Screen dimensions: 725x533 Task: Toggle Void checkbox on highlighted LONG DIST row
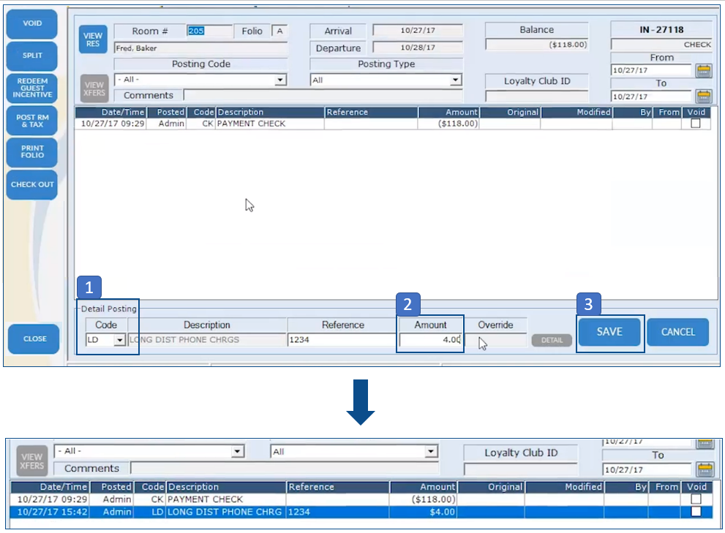coord(696,512)
